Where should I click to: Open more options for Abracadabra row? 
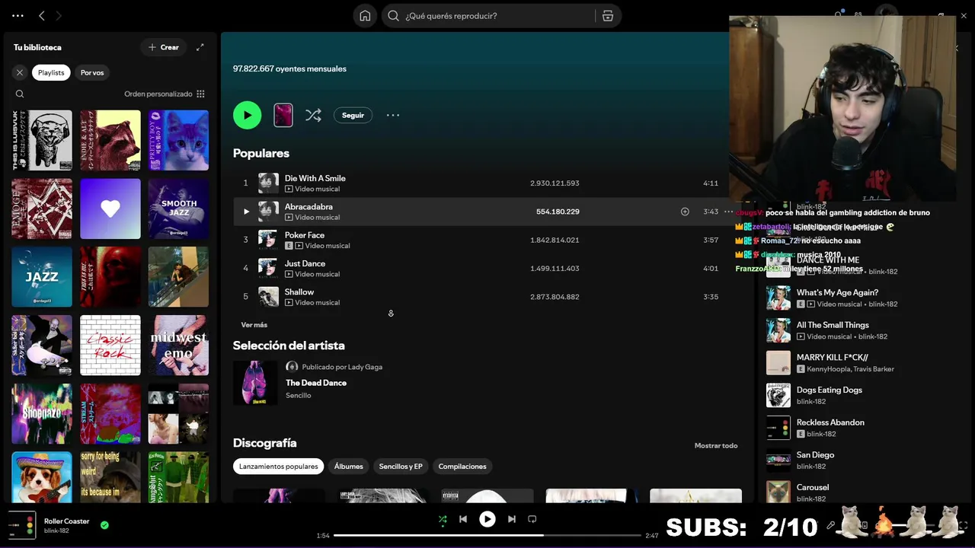pos(729,212)
